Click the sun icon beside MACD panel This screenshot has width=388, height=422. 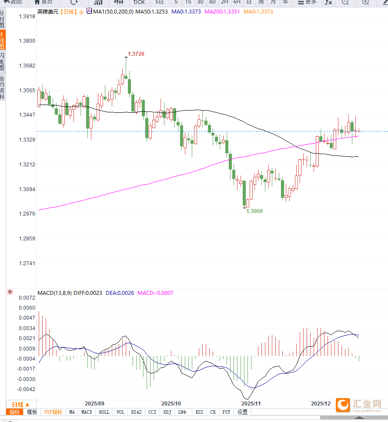(x=10, y=291)
